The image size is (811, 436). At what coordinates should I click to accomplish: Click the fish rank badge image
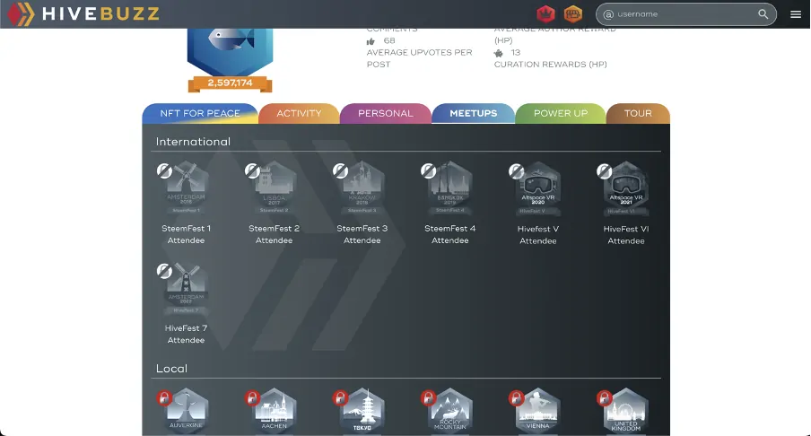(231, 50)
